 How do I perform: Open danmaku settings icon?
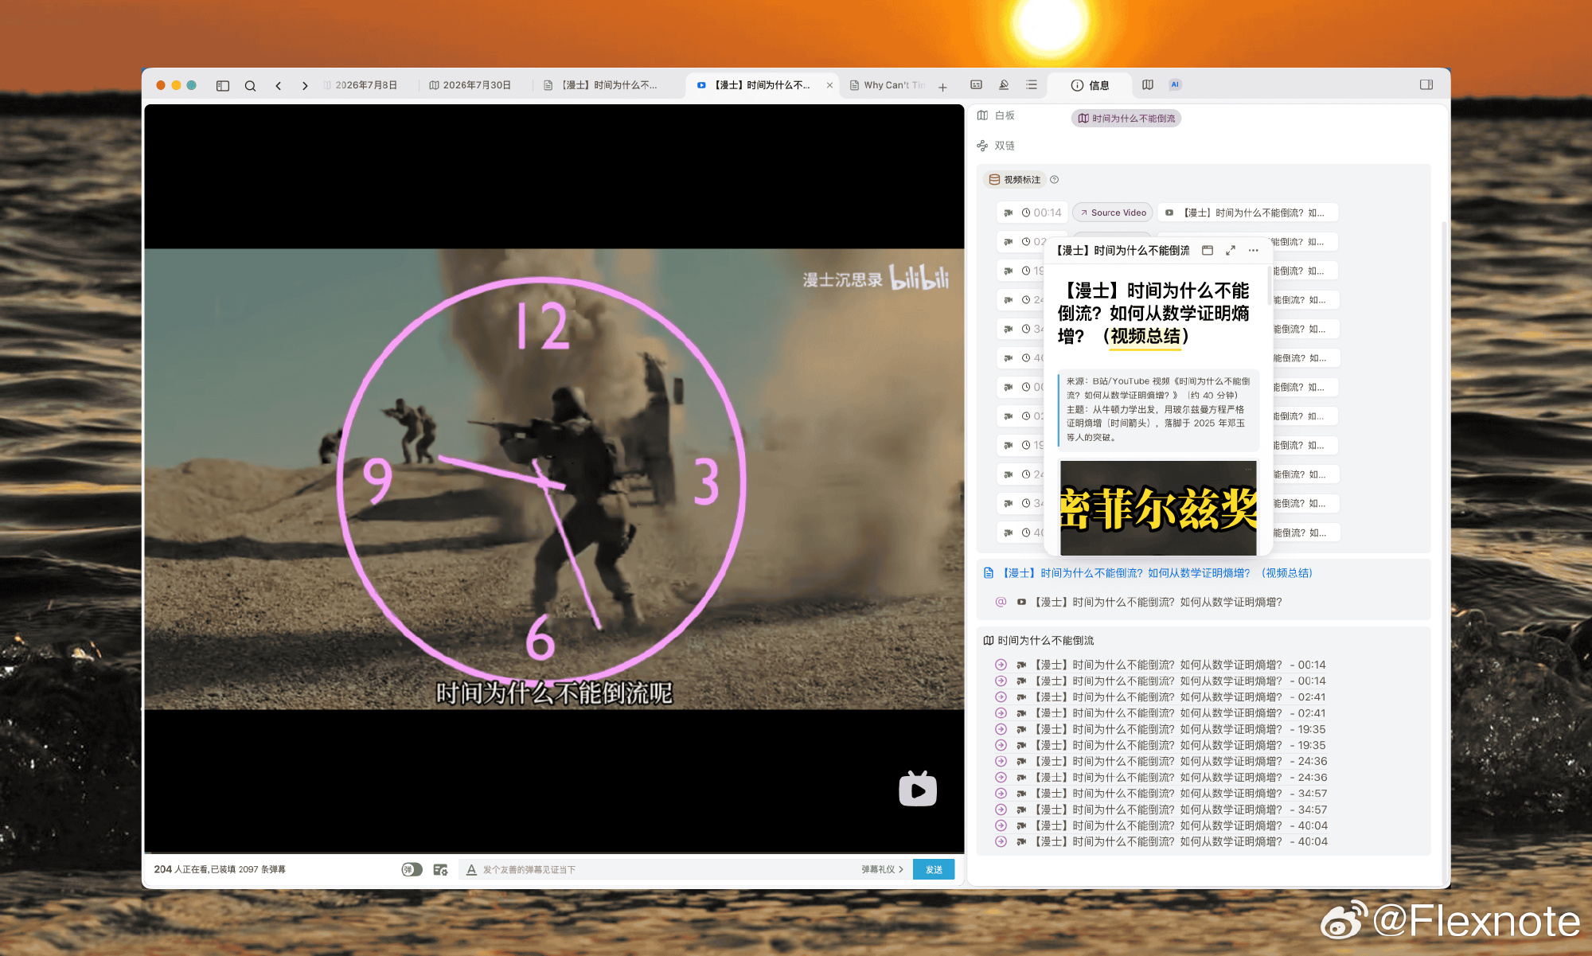coord(440,869)
